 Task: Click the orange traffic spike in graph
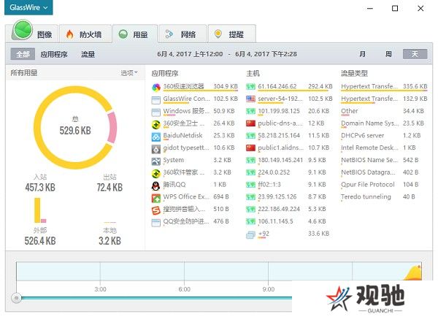click(413, 273)
